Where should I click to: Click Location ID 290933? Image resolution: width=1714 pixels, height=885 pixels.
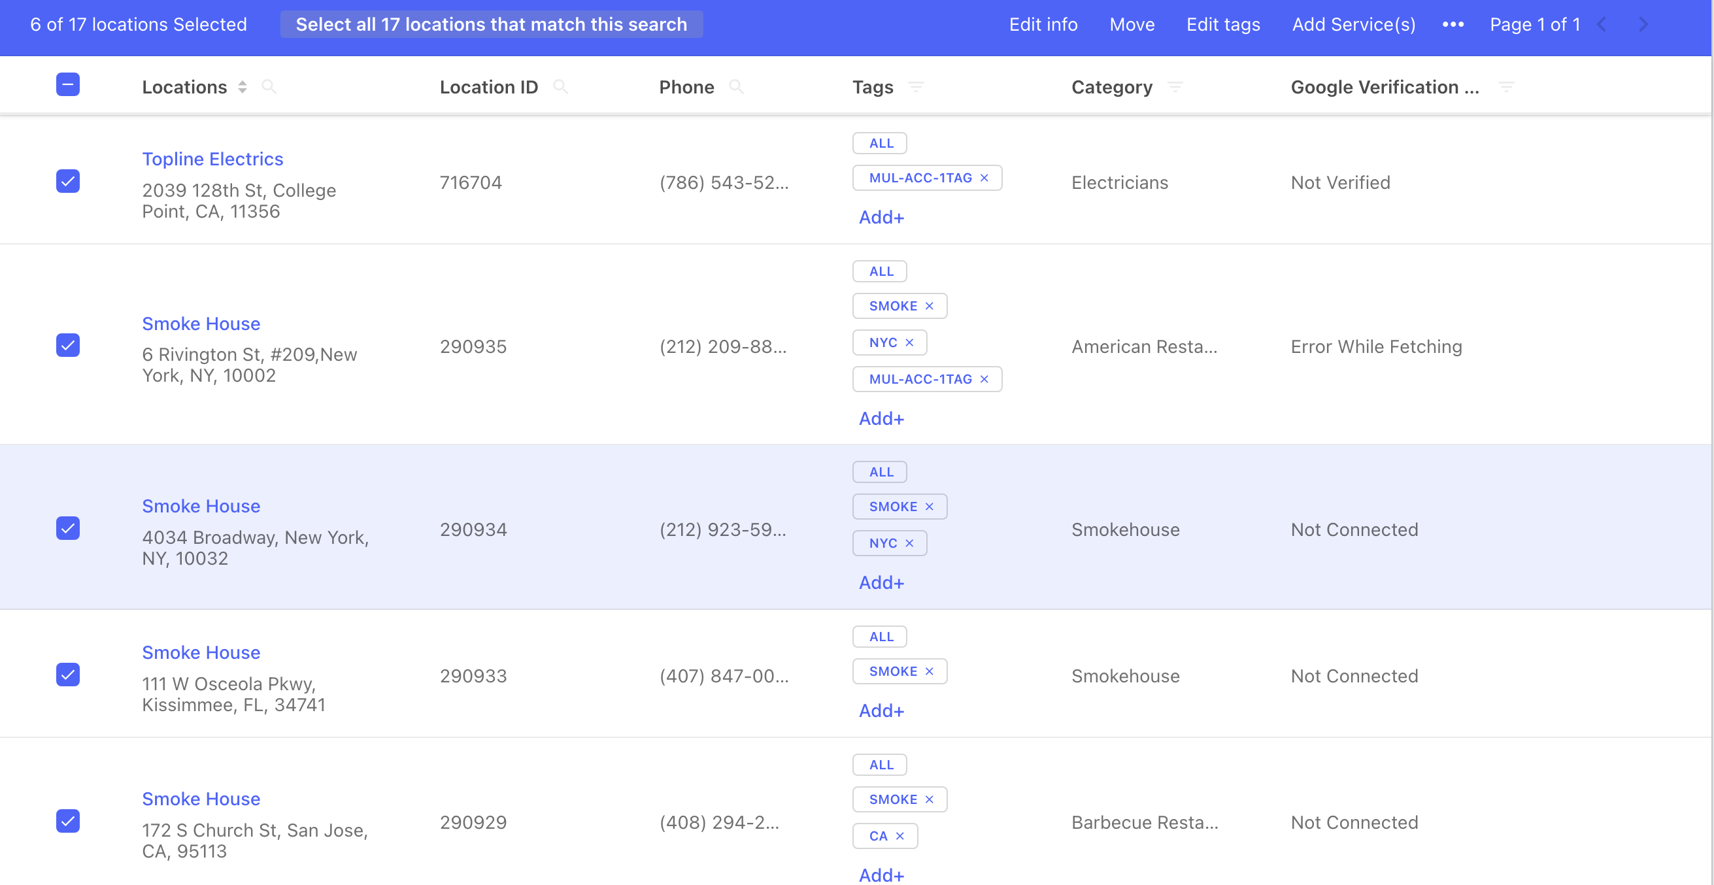(473, 676)
